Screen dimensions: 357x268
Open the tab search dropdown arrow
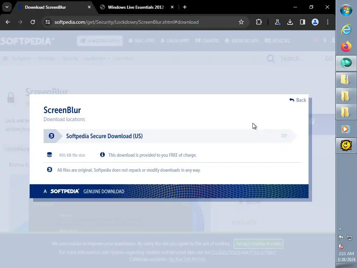[x=7, y=7]
